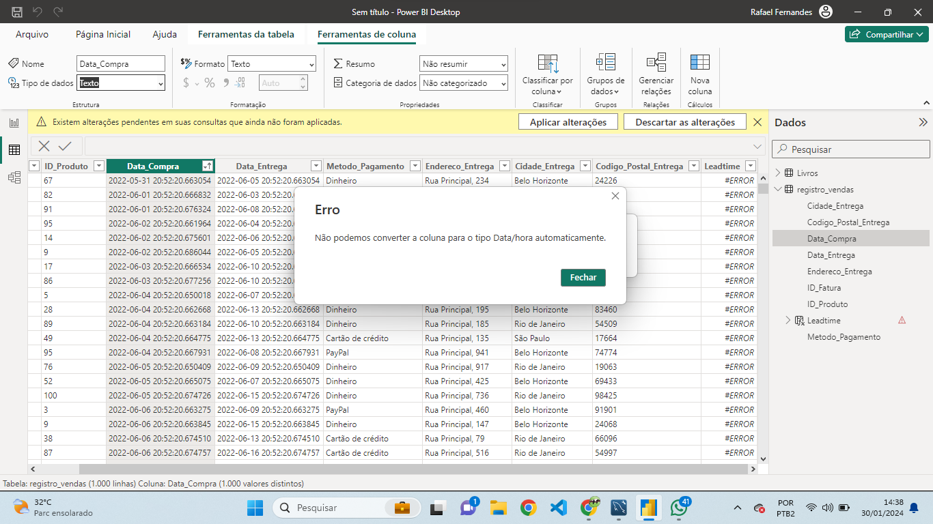This screenshot has height=524, width=933.
Task: Open Arquivo menu
Action: point(32,34)
